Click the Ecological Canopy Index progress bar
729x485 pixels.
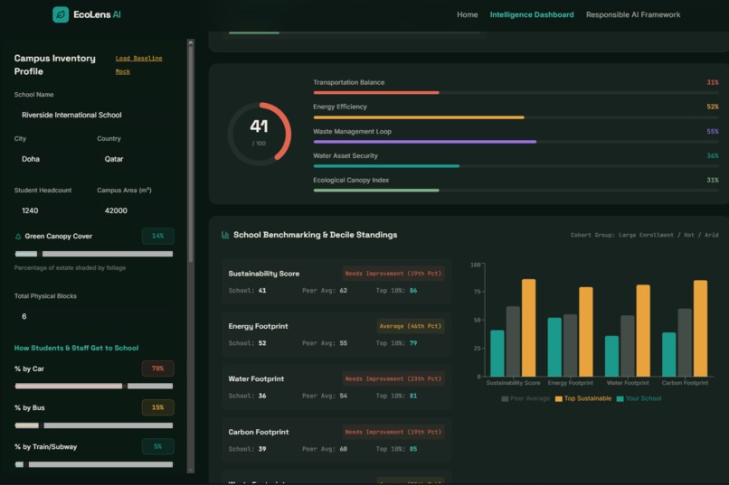coord(516,191)
